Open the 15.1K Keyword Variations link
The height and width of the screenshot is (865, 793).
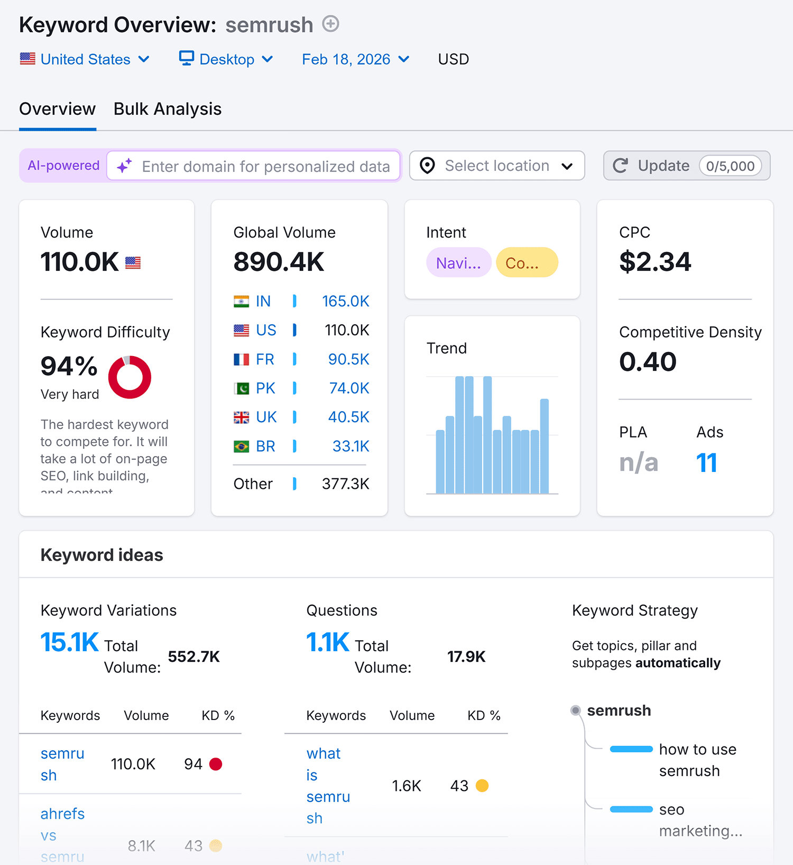pyautogui.click(x=70, y=642)
